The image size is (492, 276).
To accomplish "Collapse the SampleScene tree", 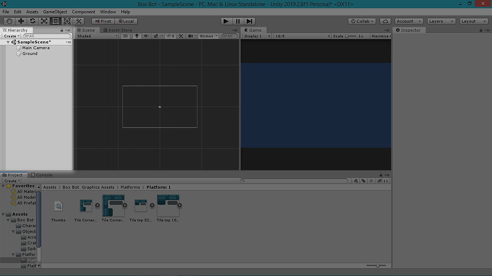I will click(x=8, y=42).
